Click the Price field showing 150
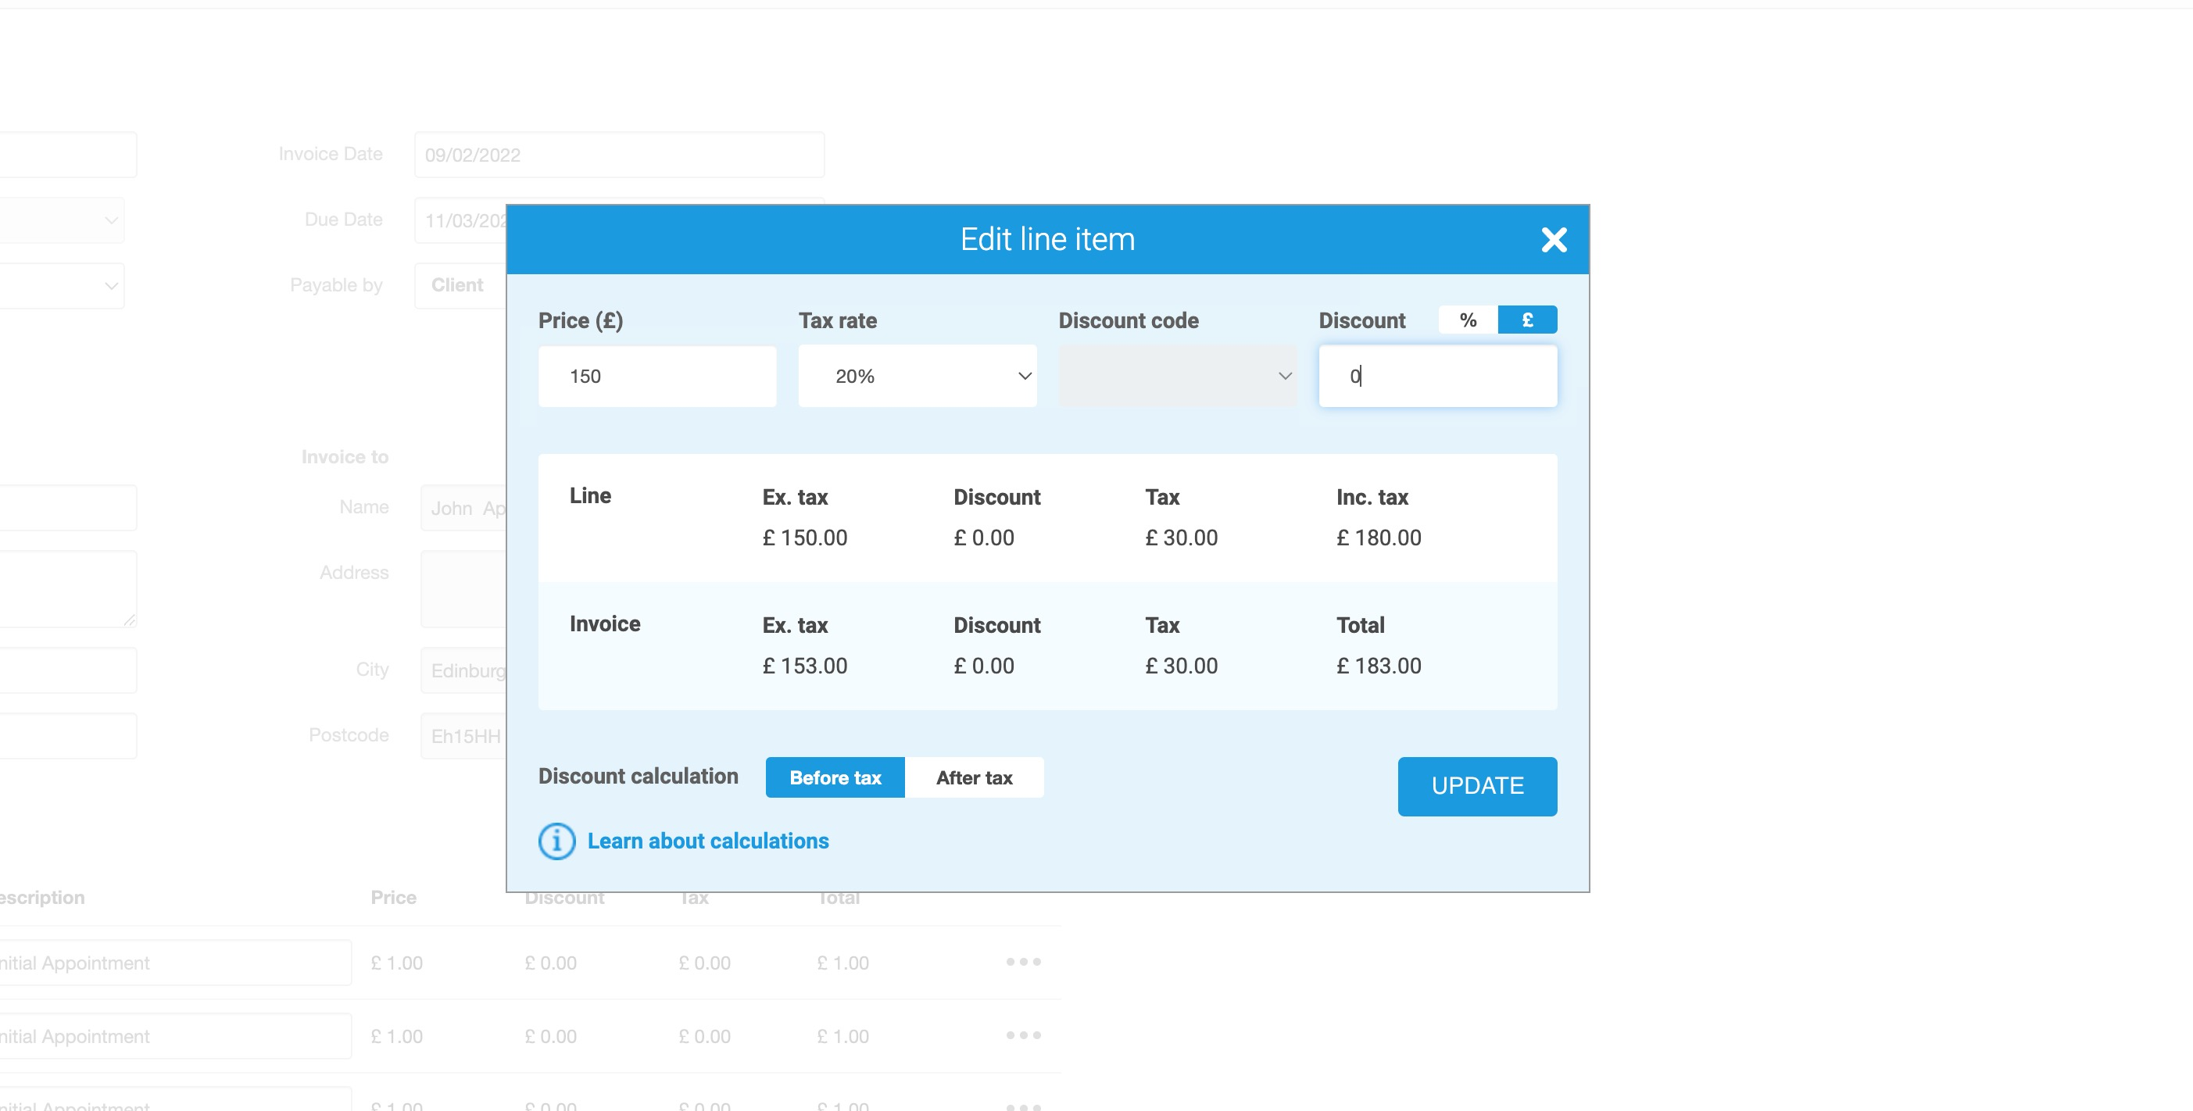 (x=657, y=376)
